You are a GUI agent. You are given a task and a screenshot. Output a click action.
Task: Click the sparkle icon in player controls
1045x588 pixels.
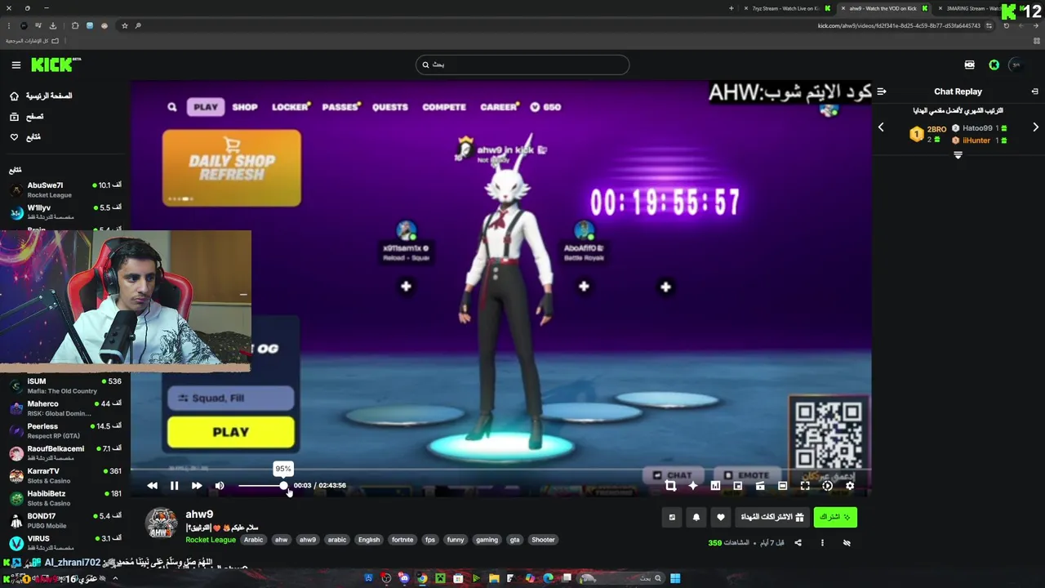[693, 485]
